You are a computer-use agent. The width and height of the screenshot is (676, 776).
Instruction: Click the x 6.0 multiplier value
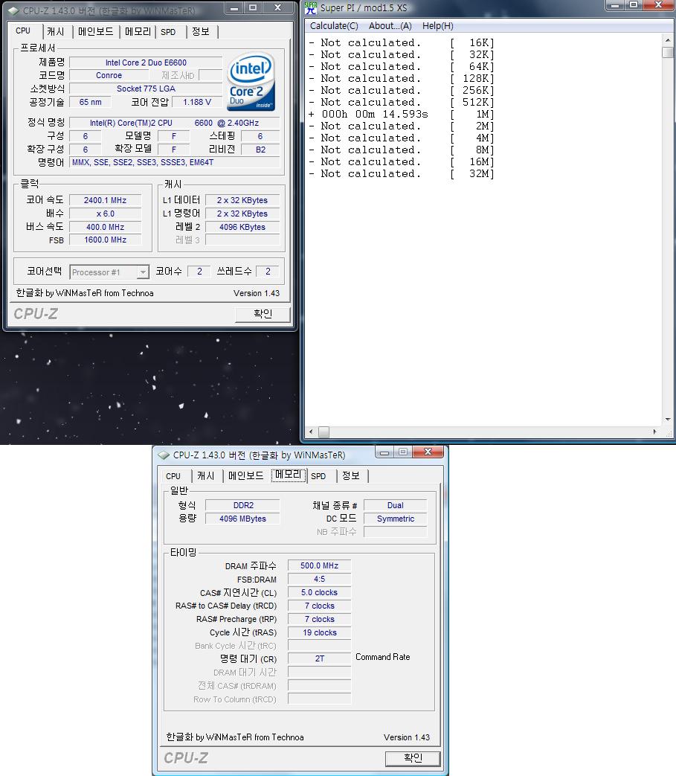tap(106, 214)
